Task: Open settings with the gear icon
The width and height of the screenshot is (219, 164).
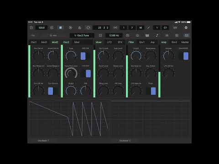Action: [x=186, y=28]
